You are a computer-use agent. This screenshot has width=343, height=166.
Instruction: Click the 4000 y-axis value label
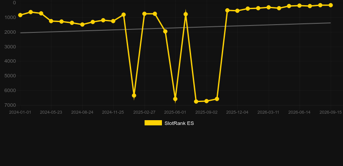[x=10, y=61]
